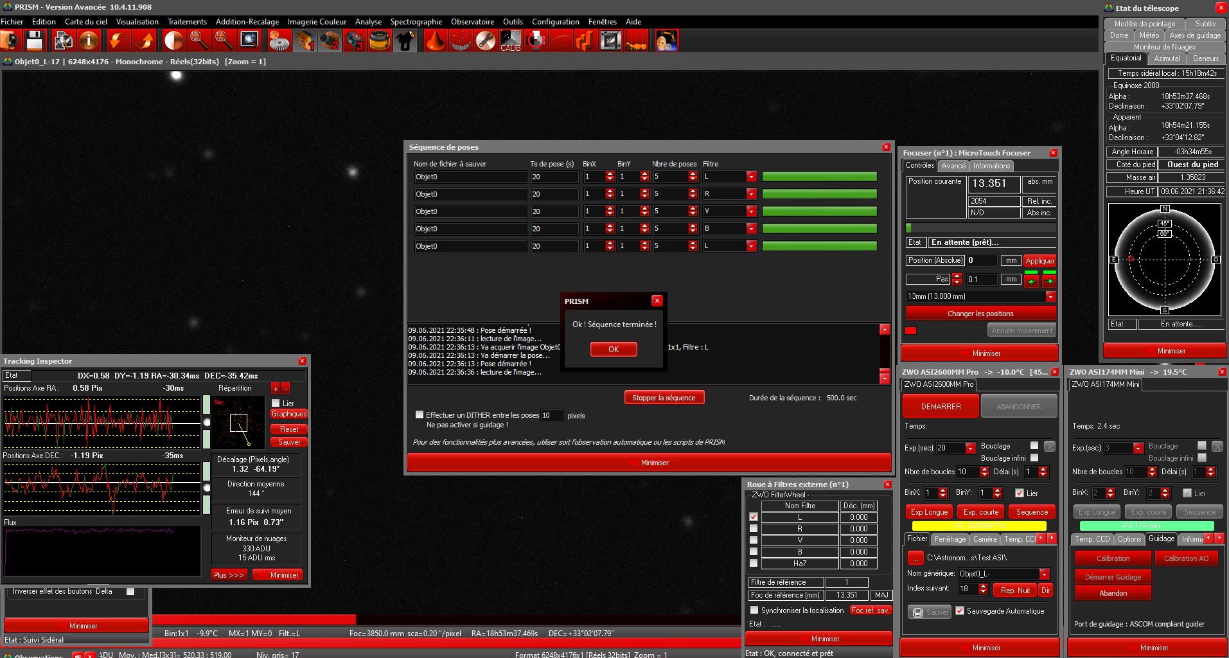Open the filter dropdown on first sequence row

(x=751, y=177)
